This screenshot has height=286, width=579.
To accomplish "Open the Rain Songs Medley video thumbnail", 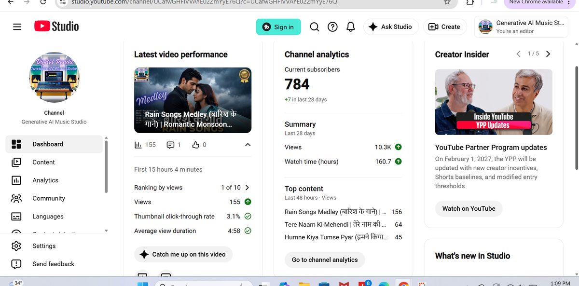I will tap(193, 100).
